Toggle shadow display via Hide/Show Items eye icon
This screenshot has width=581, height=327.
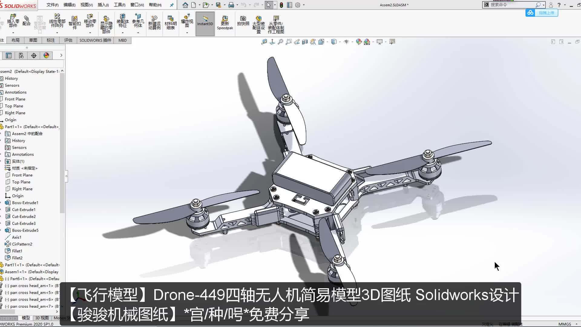pyautogui.click(x=346, y=42)
